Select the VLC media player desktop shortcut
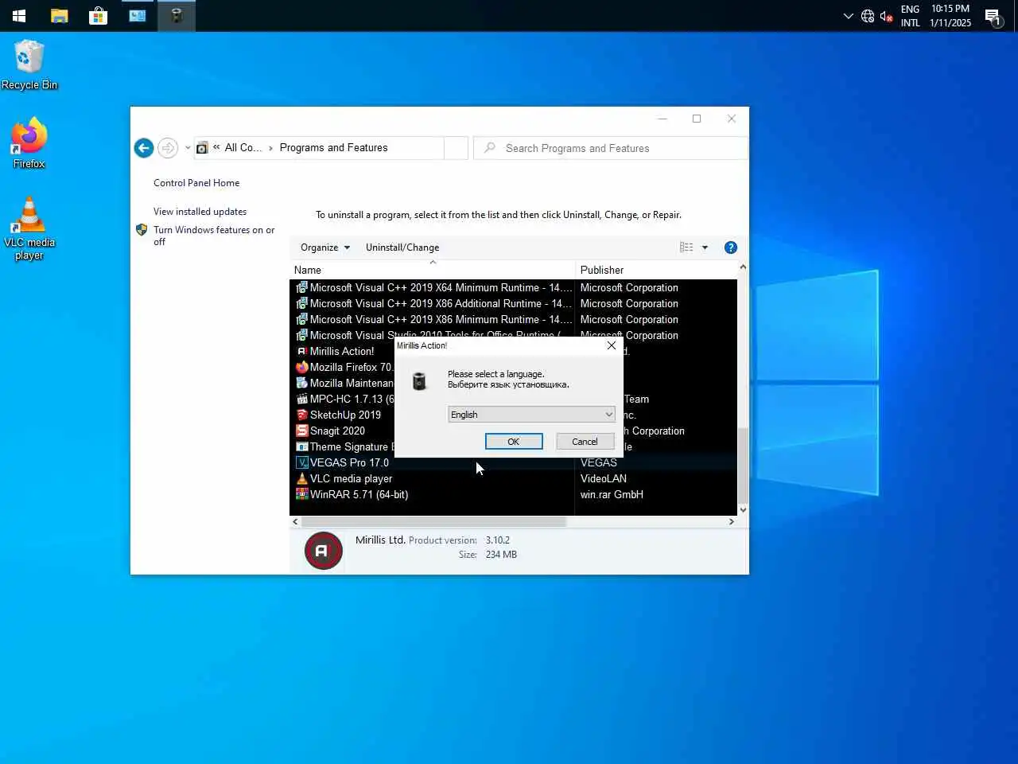Viewport: 1018px width, 764px height. (29, 228)
